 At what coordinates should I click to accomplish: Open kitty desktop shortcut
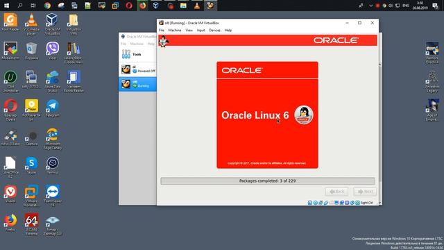pos(31,79)
